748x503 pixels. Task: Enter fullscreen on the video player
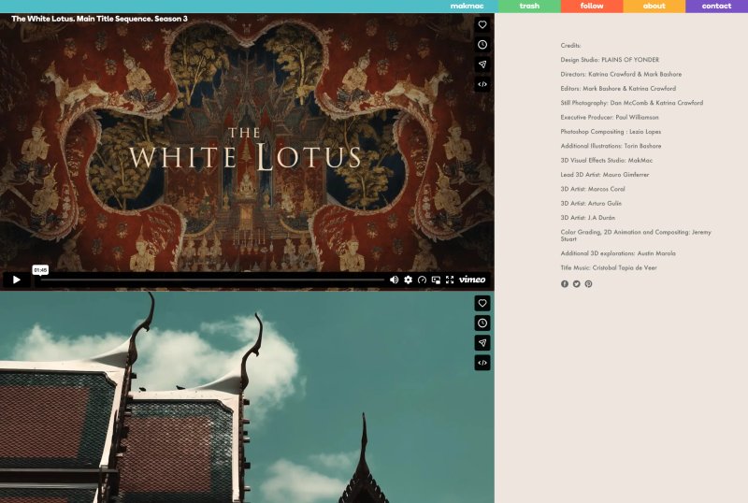pos(450,280)
